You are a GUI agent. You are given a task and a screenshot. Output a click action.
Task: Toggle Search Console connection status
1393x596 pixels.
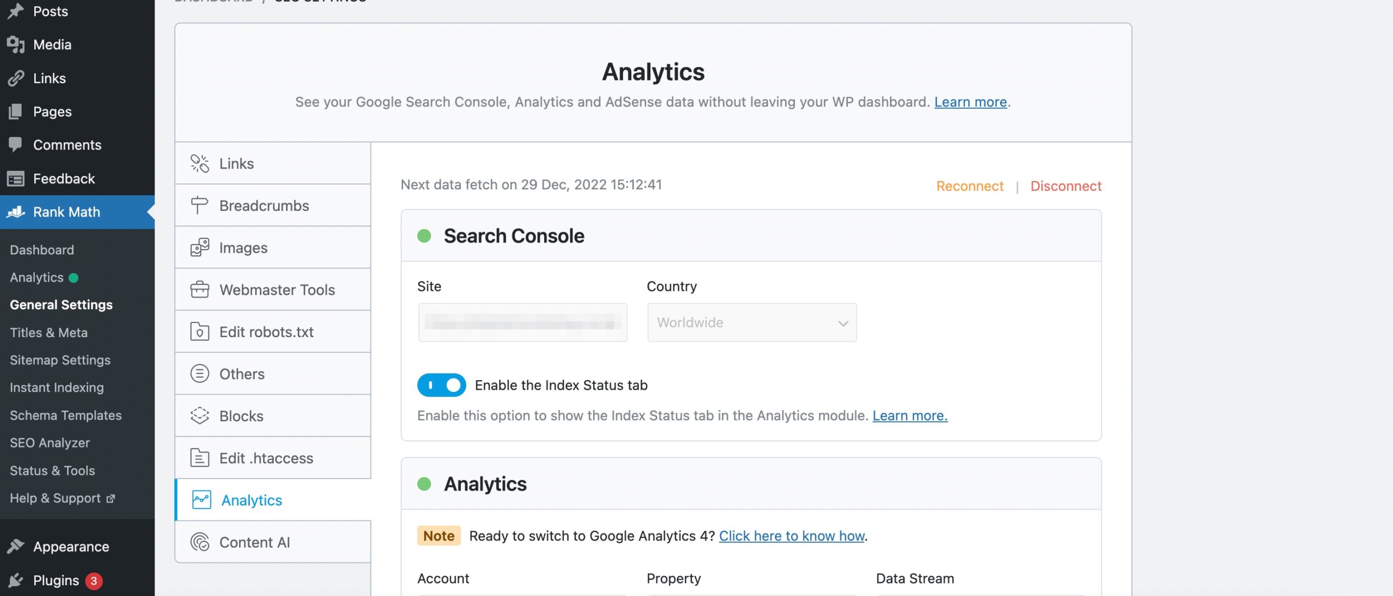click(424, 235)
